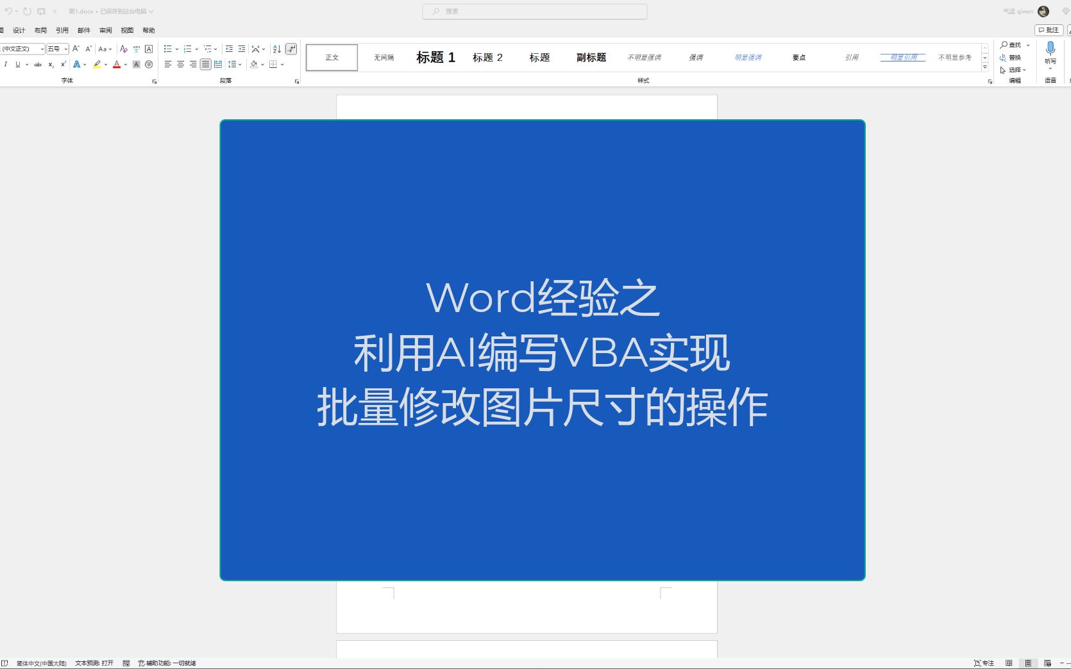Toggle the show formatting marks button
Screen dimensions: 1071x669
coord(292,49)
